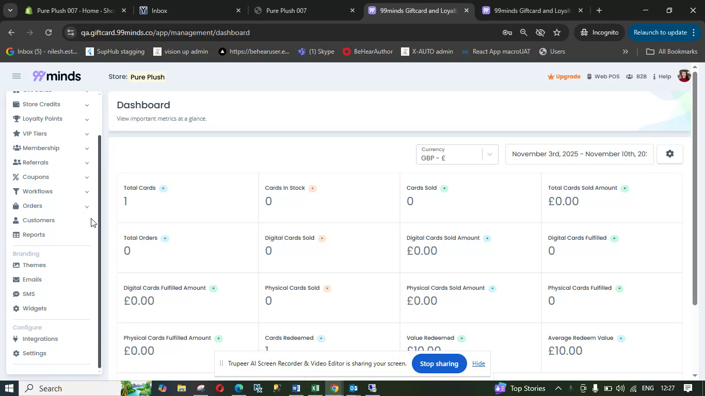
Task: Click info icon next to Total Orders
Action: coord(165,238)
